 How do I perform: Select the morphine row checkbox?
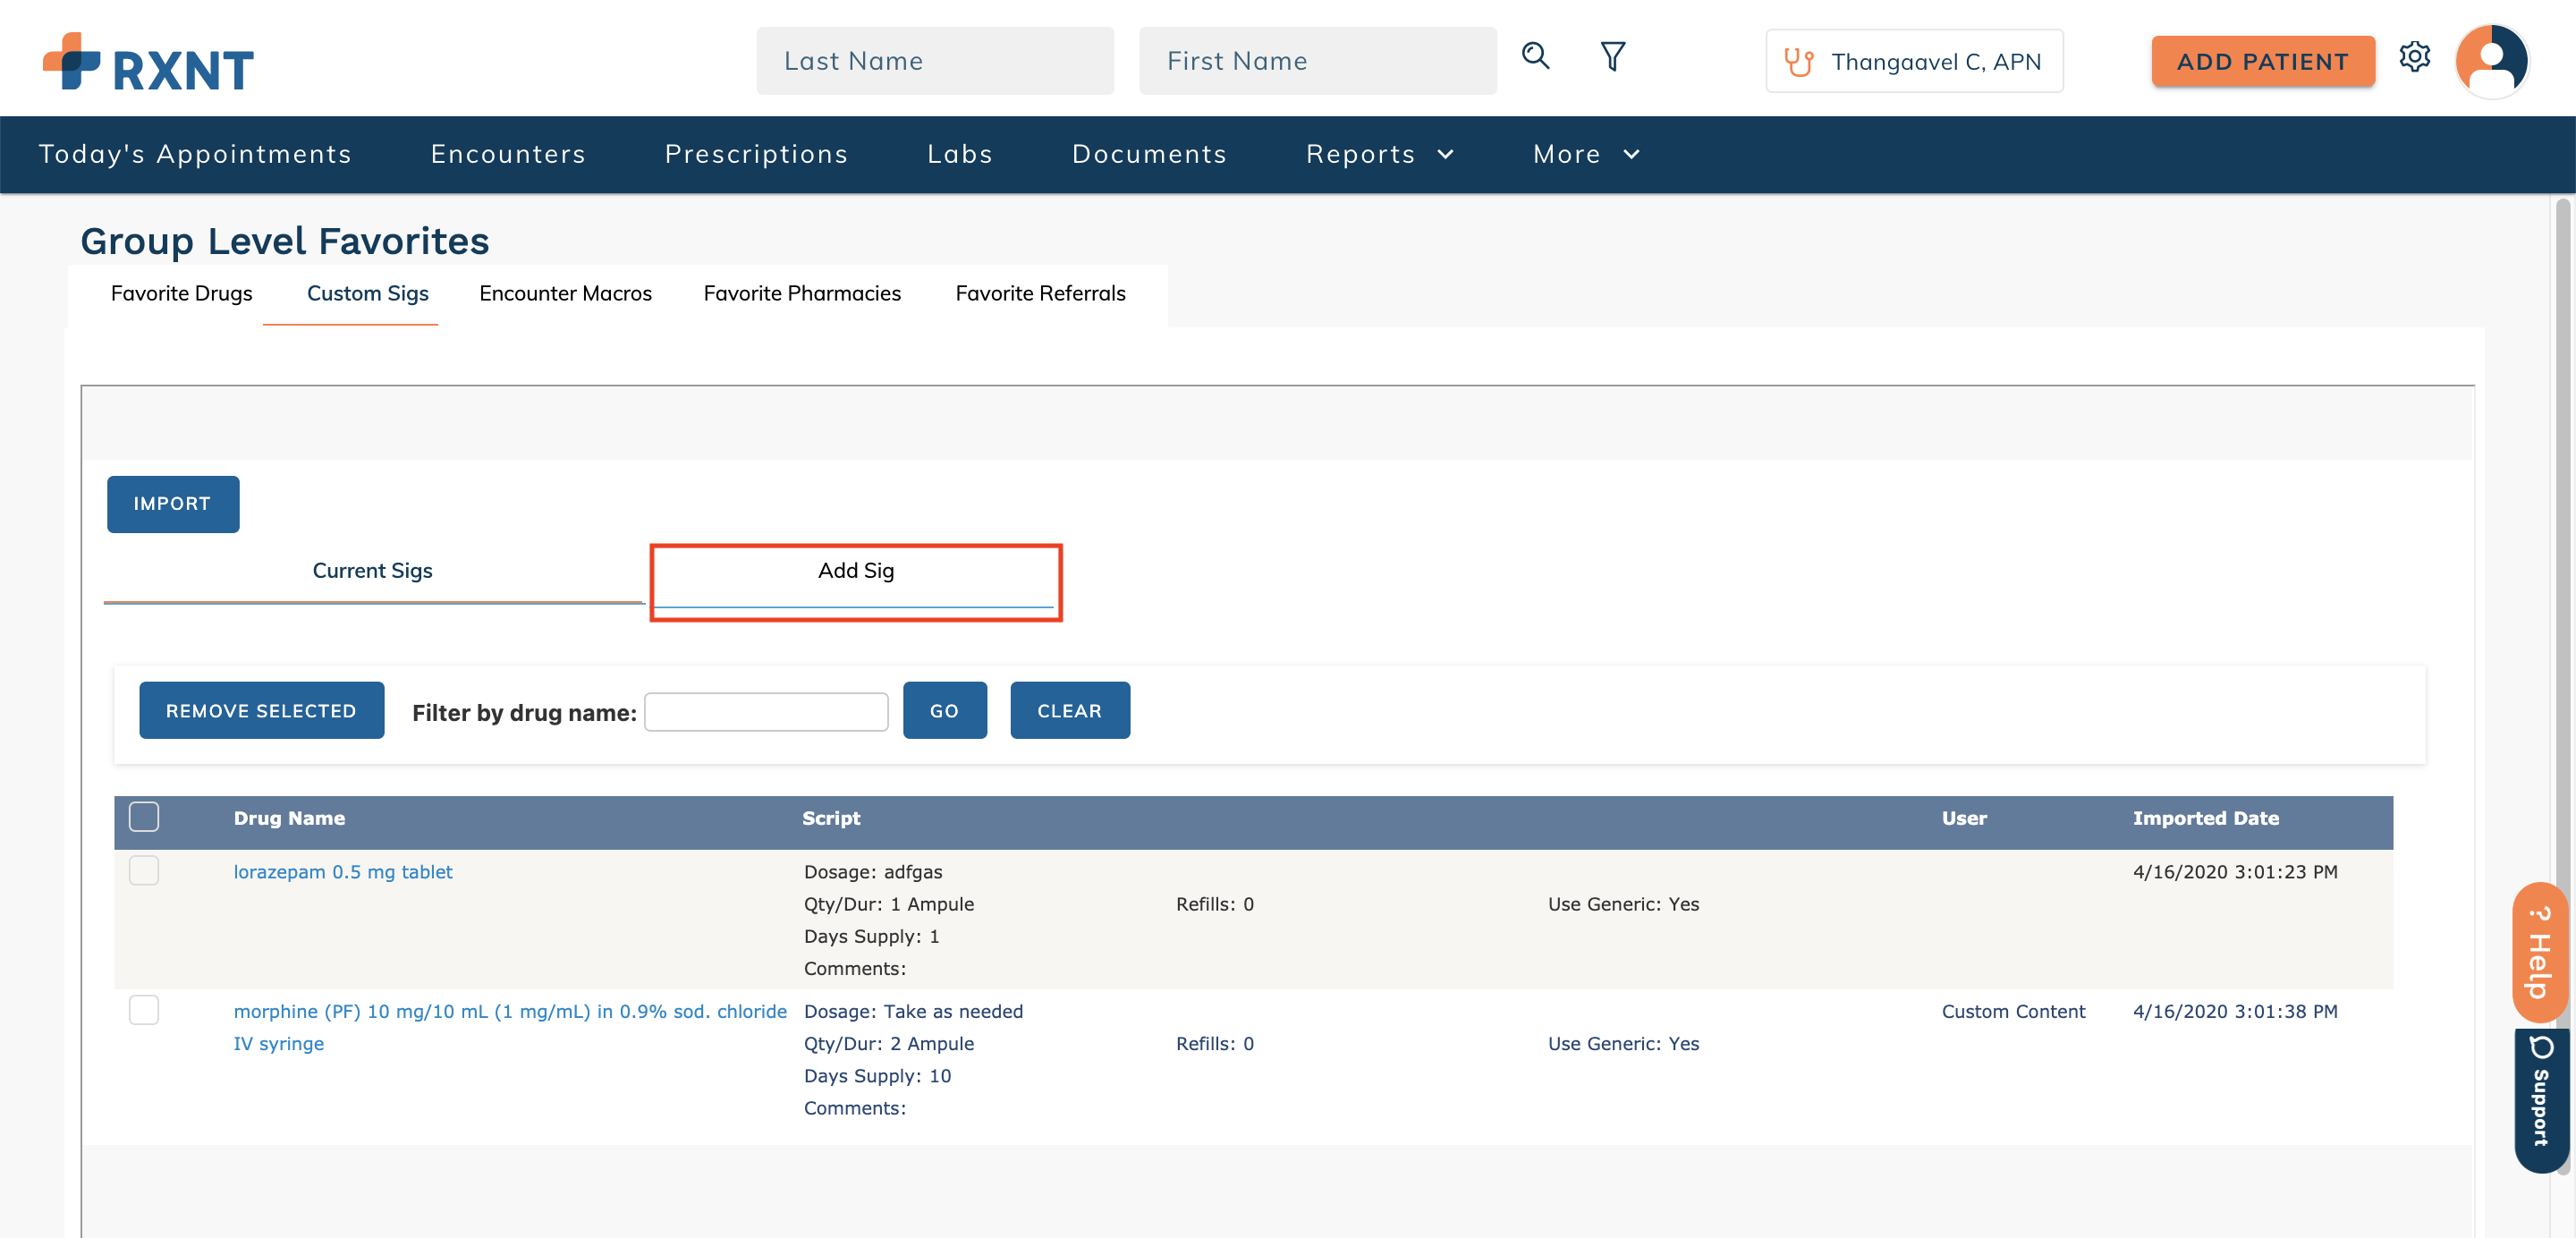[x=144, y=1010]
